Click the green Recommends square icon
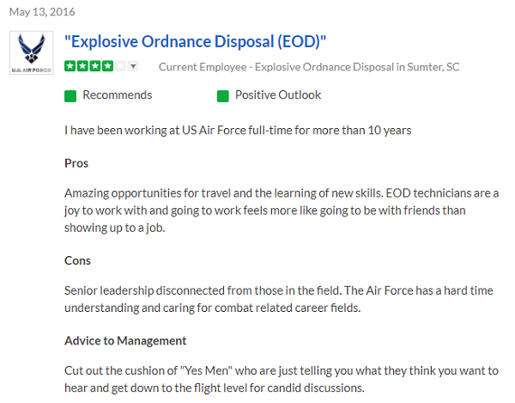Viewport: 515px width, 403px height. 70,95
